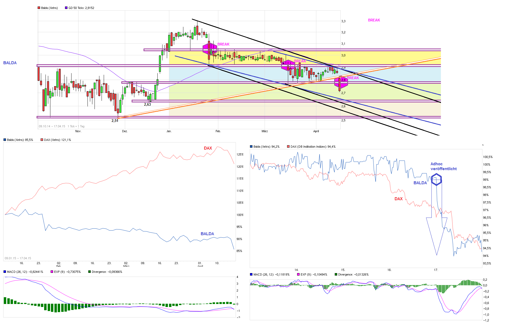Click the blue BALDA label in the intraday chart
The height and width of the screenshot is (330, 507).
[420, 183]
